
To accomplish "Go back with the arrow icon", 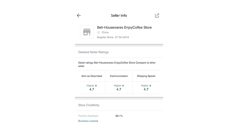I will point(79,16).
